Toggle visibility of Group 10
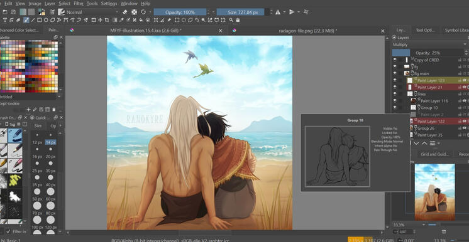Image resolution: width=469 pixels, height=242 pixels. pos(395,108)
